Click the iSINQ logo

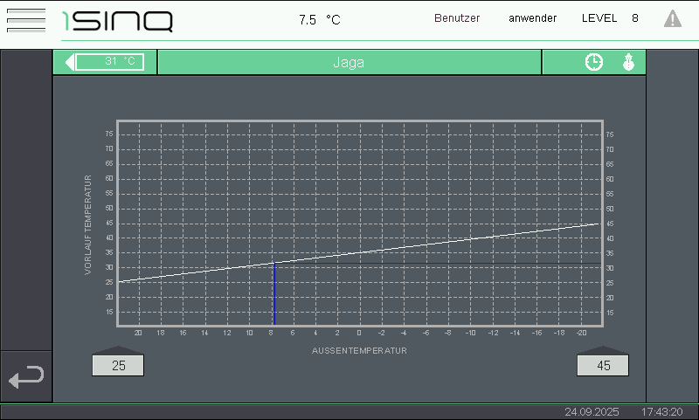[x=118, y=20]
